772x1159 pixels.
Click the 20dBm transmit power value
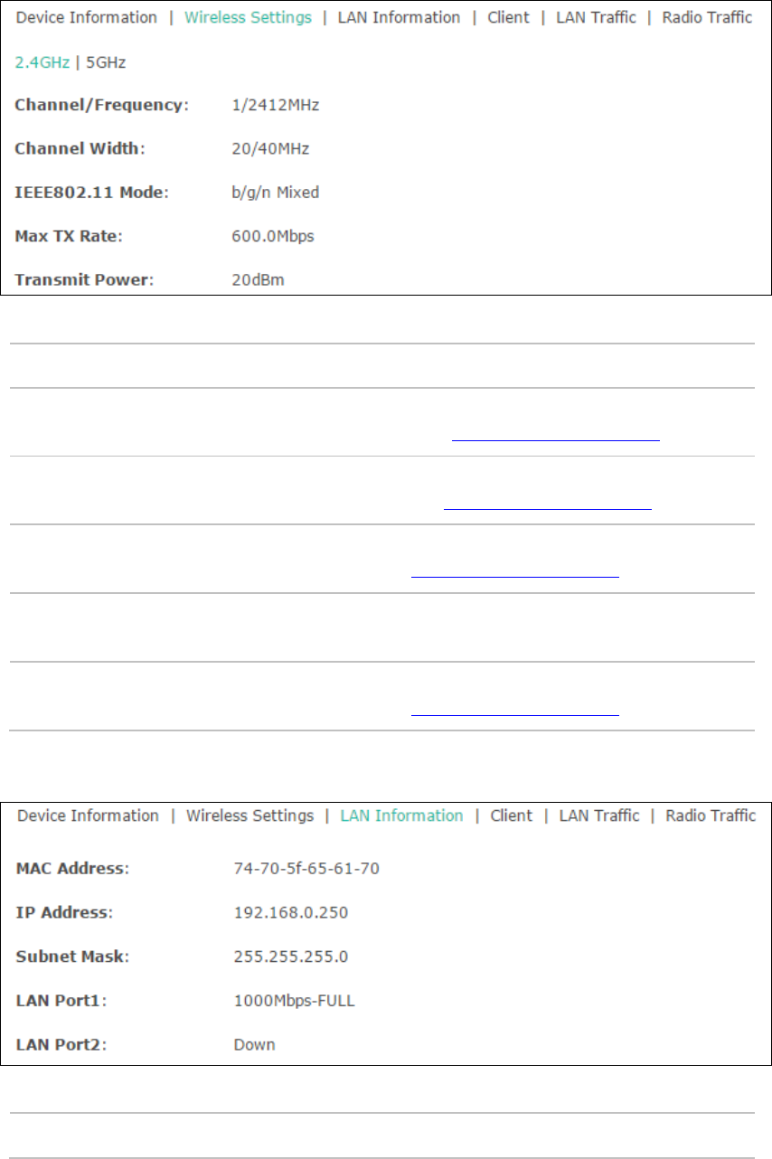click(259, 280)
